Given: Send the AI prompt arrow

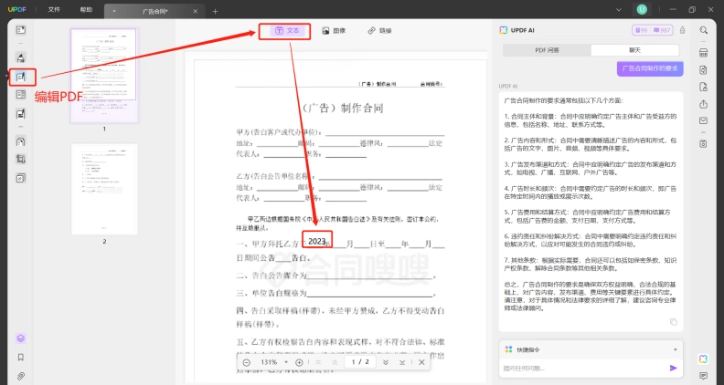Looking at the screenshot, I should point(673,368).
